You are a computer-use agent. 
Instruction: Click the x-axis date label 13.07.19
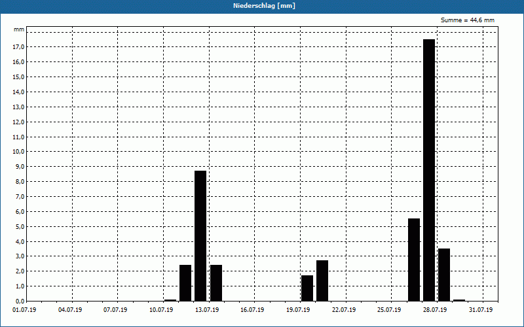coord(207,310)
